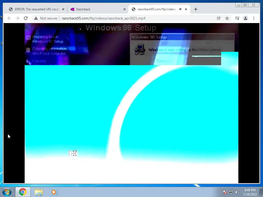
Task: Open the Chrome profile avatar menu
Action: pyautogui.click(x=246, y=18)
